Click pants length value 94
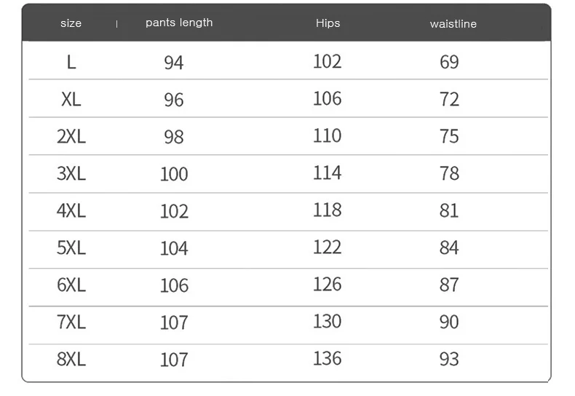 point(174,63)
